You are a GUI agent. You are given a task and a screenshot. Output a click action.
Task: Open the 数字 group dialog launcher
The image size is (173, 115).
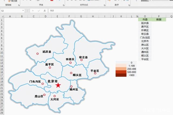point(129,5)
